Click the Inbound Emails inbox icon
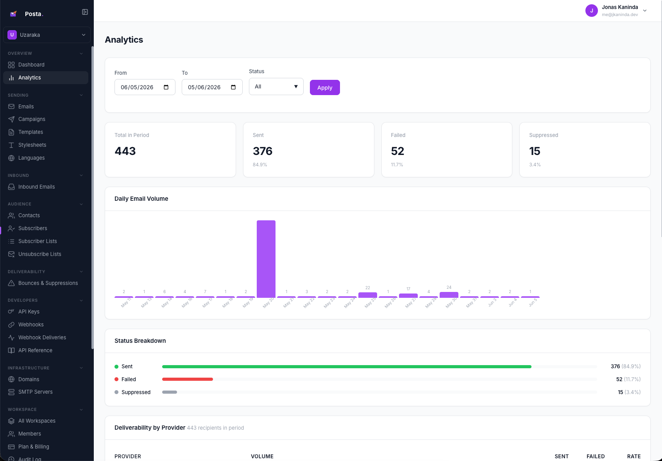662x461 pixels. tap(11, 187)
